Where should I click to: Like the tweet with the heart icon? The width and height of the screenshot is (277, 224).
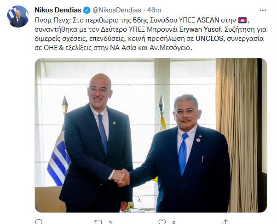tap(162, 222)
